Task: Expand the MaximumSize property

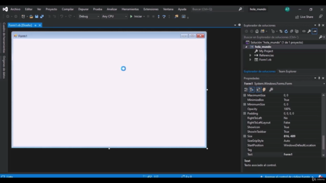Action: tap(244, 95)
